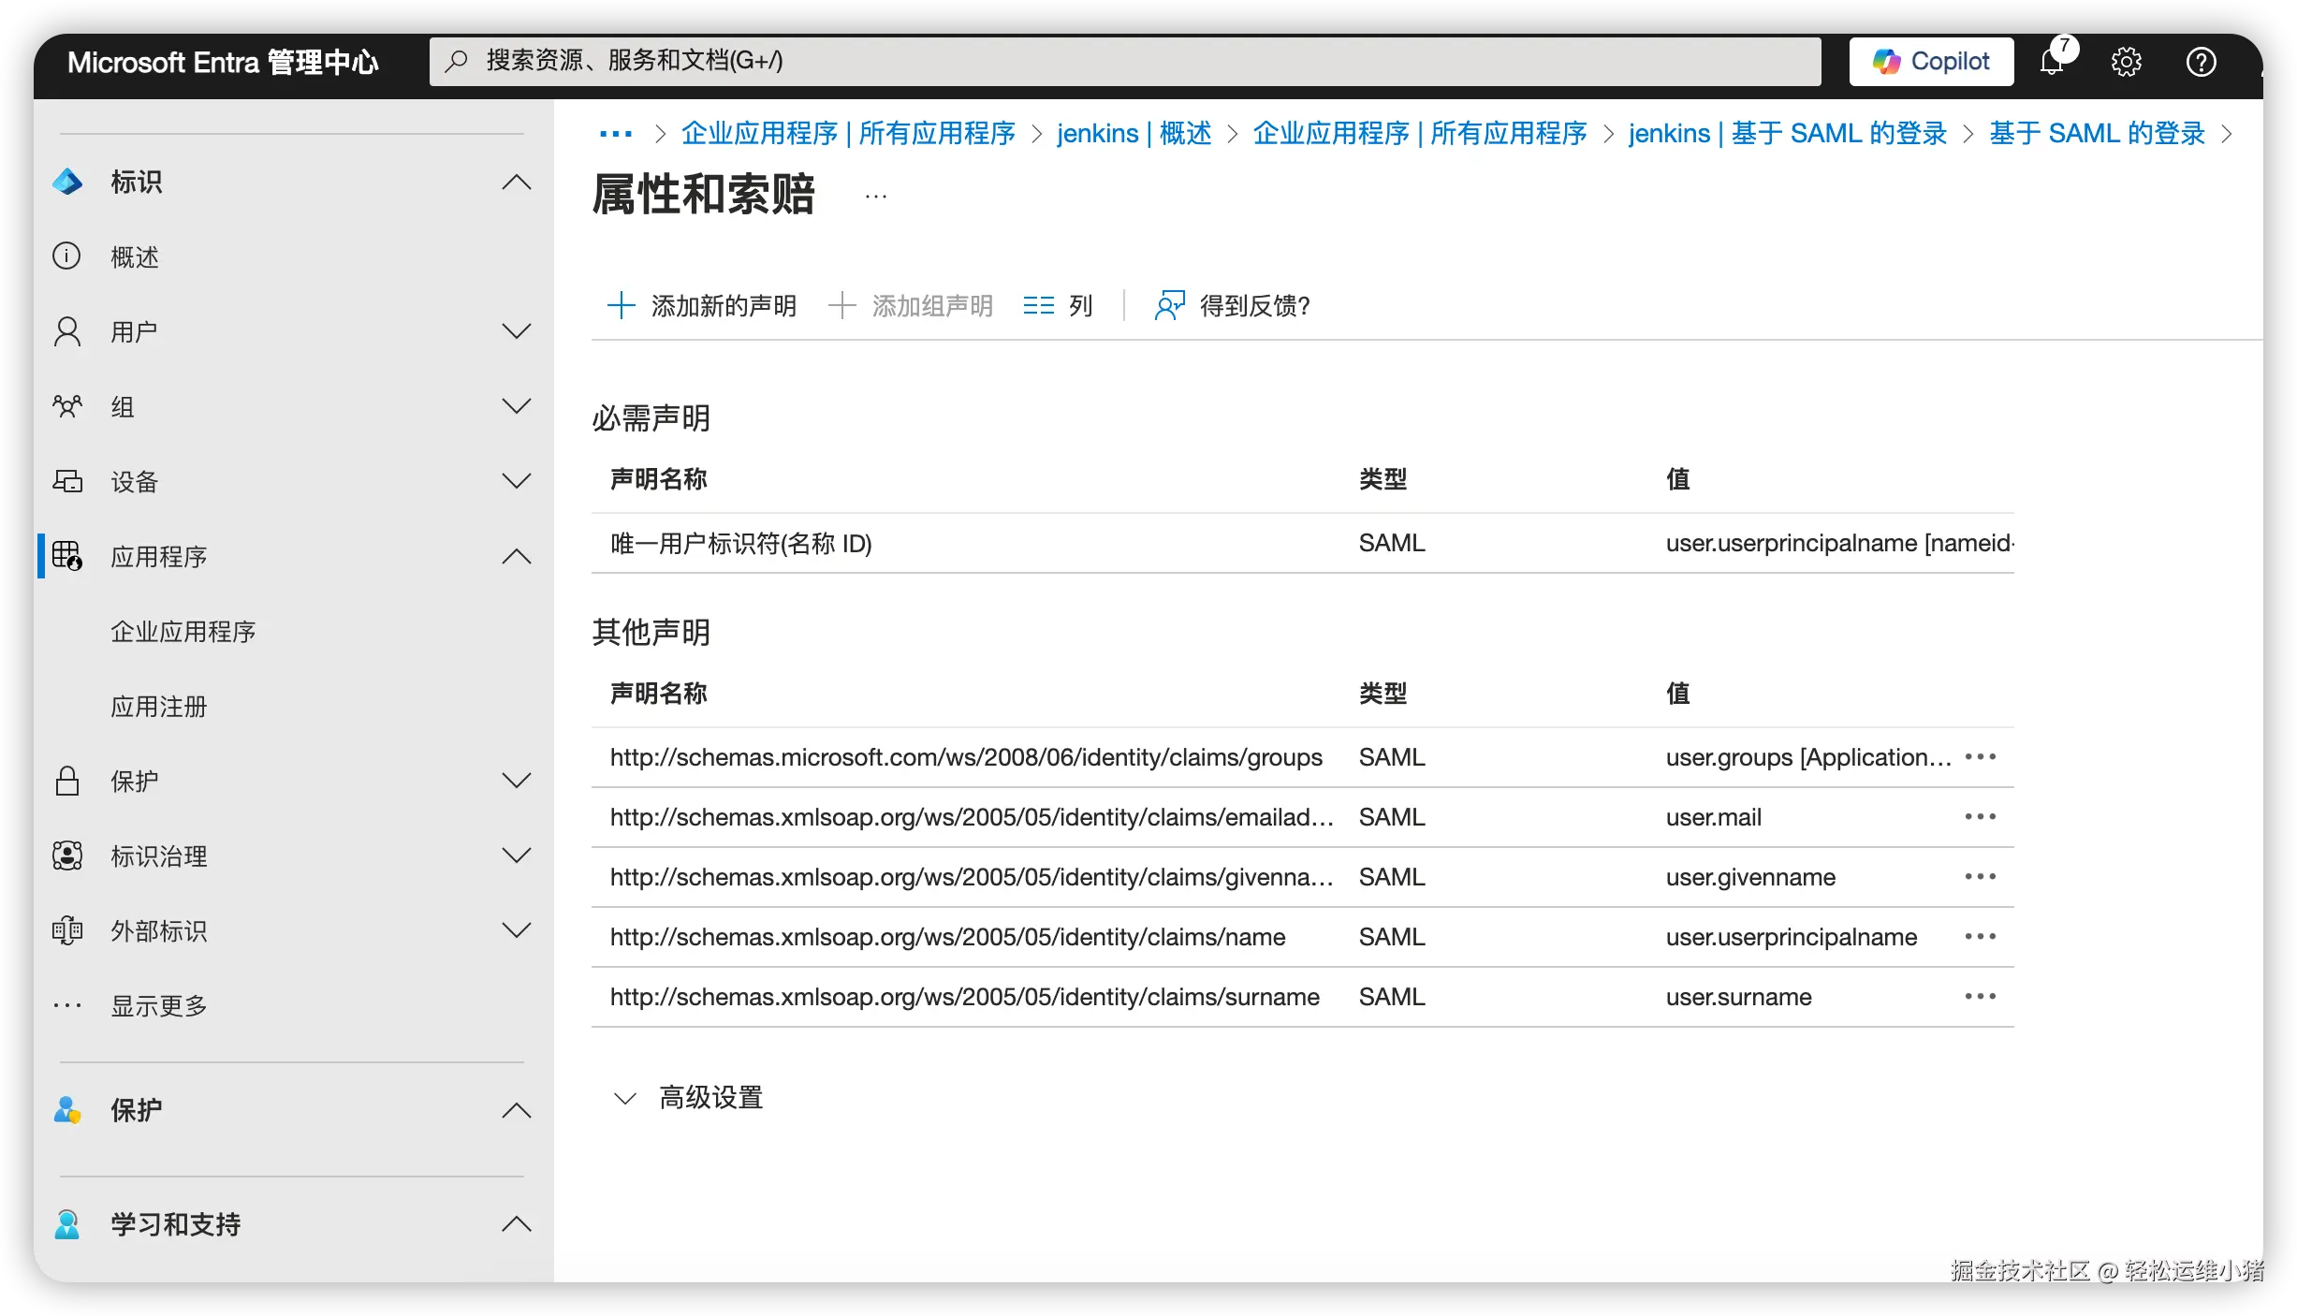
Task: Open the notifications bell icon
Action: coord(2052,63)
